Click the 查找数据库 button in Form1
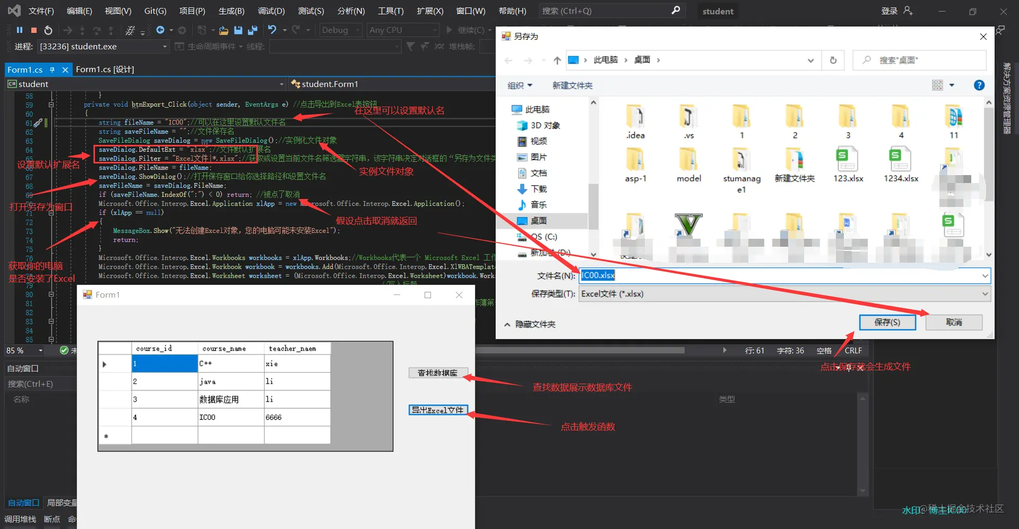 (x=438, y=372)
